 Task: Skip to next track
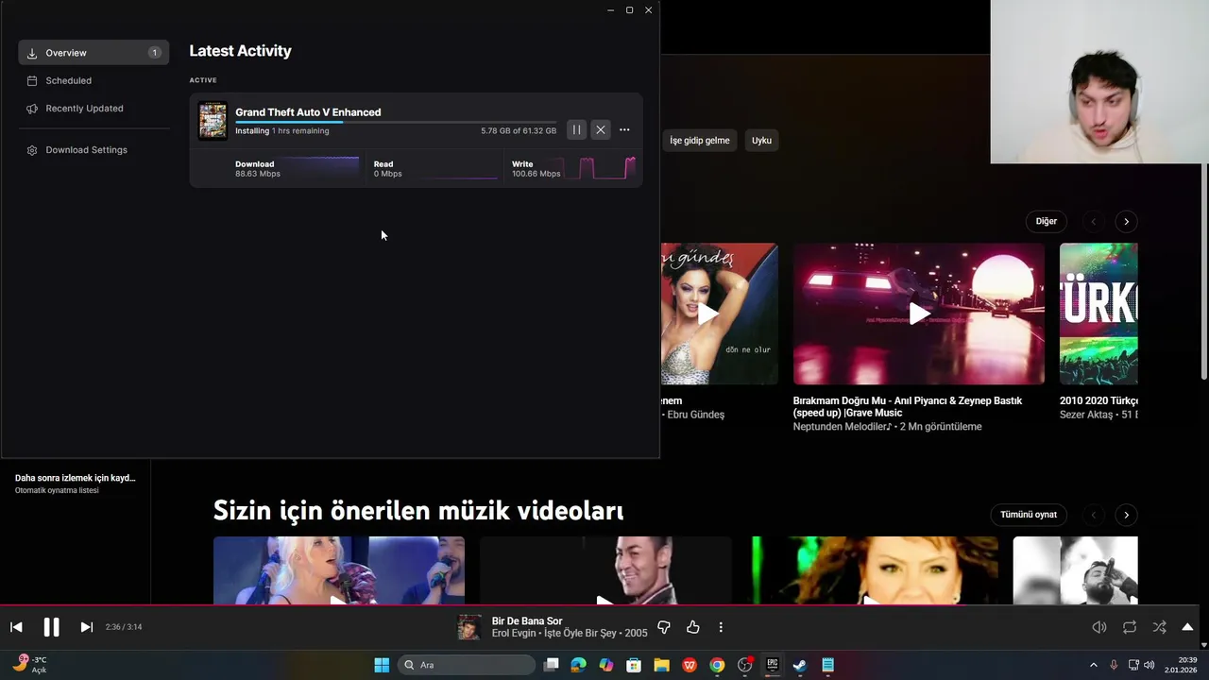(86, 627)
